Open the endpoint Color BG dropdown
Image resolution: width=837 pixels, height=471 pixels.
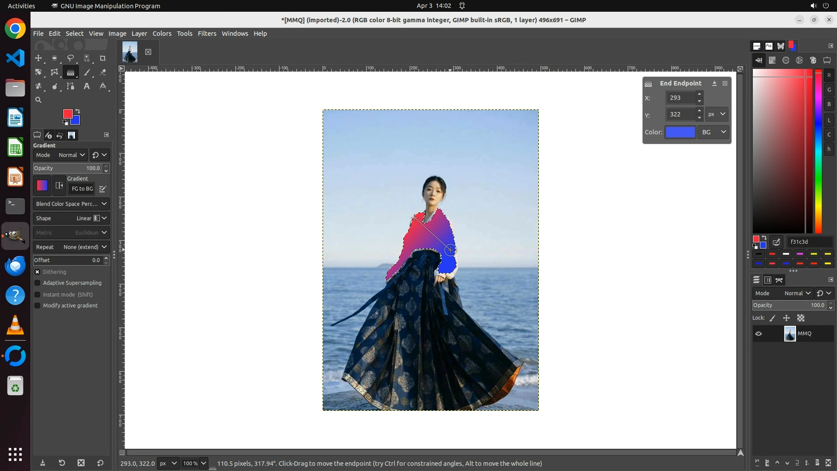coord(714,132)
